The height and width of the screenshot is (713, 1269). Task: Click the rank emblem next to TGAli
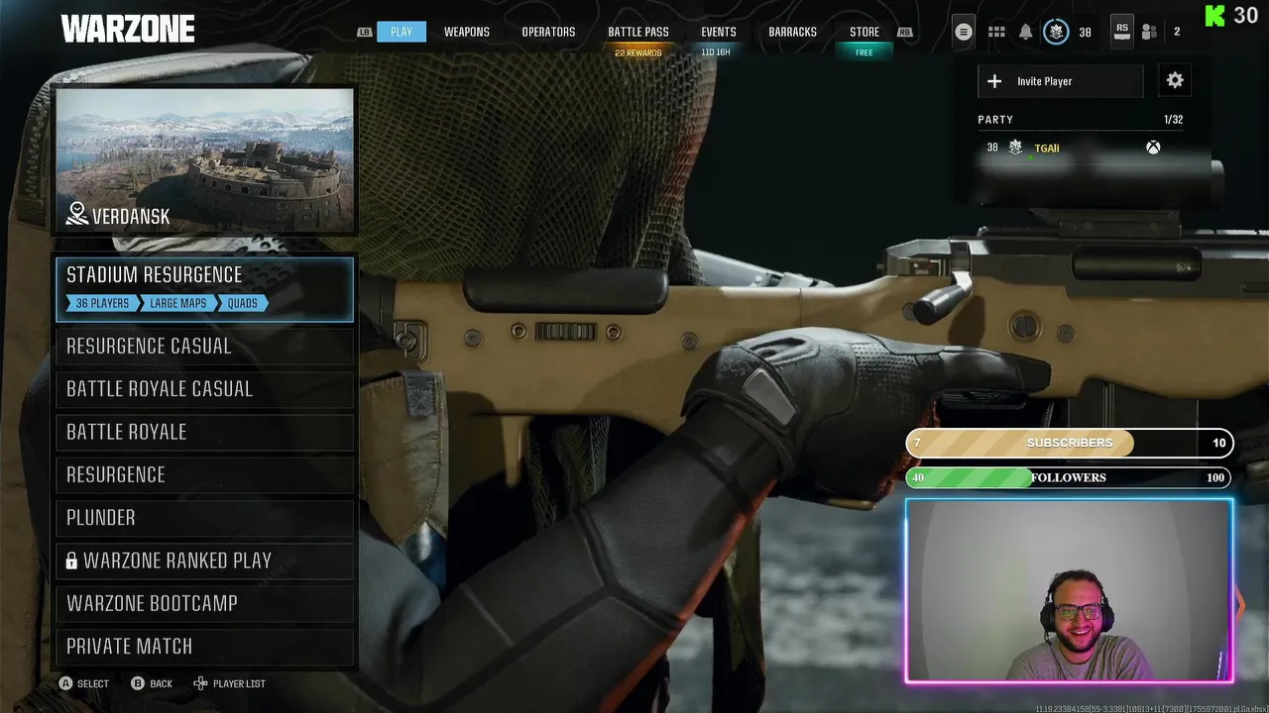(1015, 148)
